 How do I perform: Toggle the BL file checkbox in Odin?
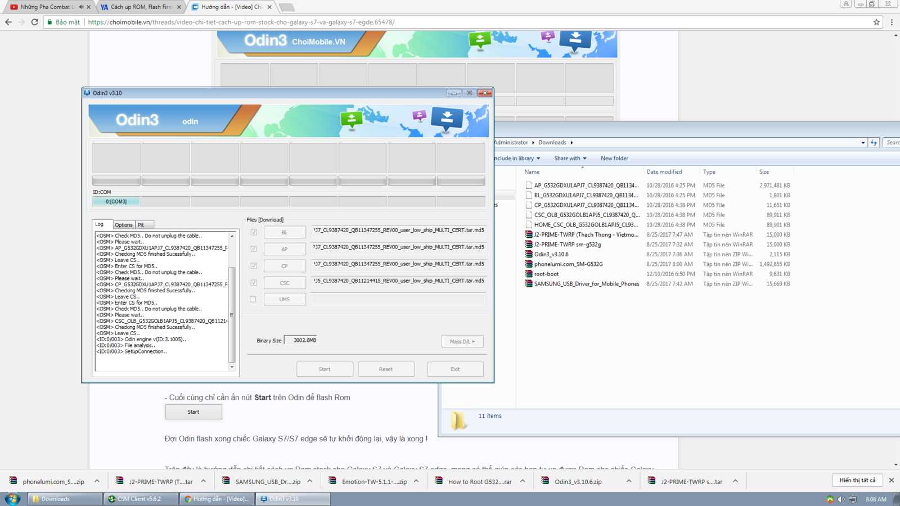[254, 232]
